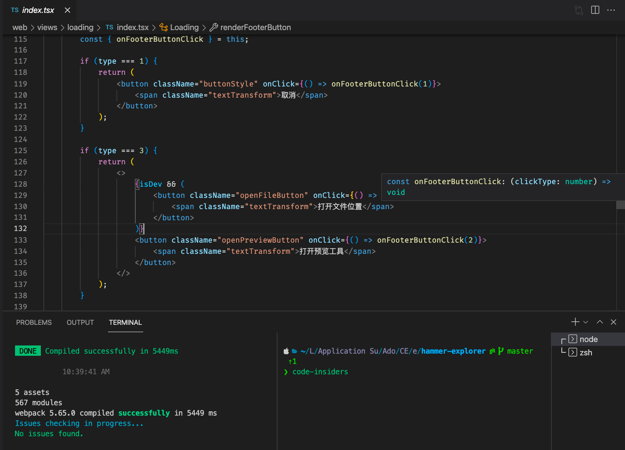Split the editor to the side

pyautogui.click(x=595, y=10)
